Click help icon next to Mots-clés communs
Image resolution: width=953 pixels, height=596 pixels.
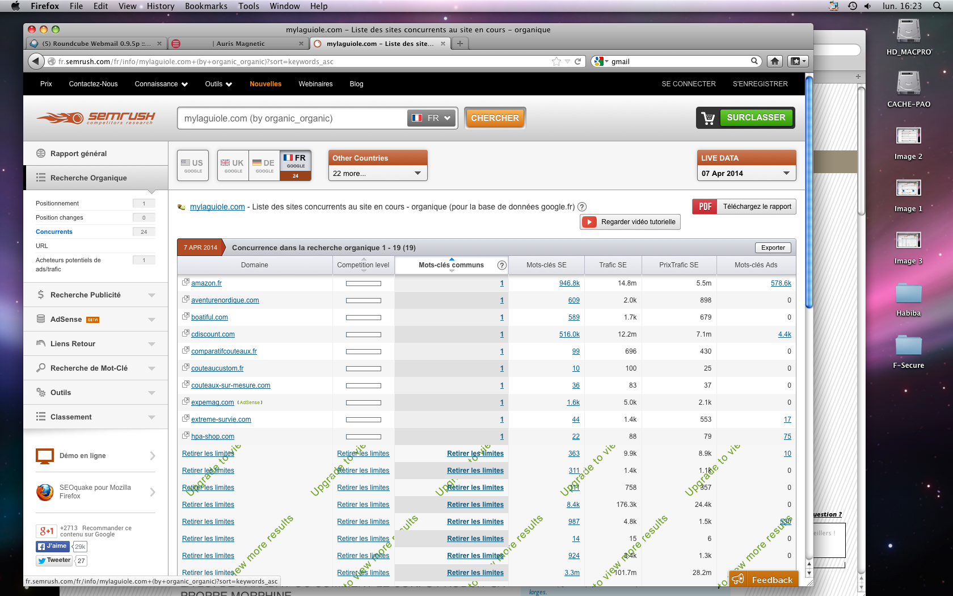tap(501, 265)
